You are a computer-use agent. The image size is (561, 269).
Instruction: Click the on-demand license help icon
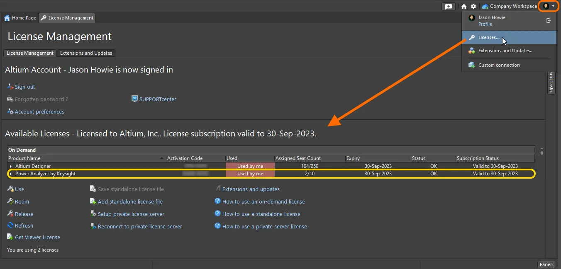coord(217,201)
